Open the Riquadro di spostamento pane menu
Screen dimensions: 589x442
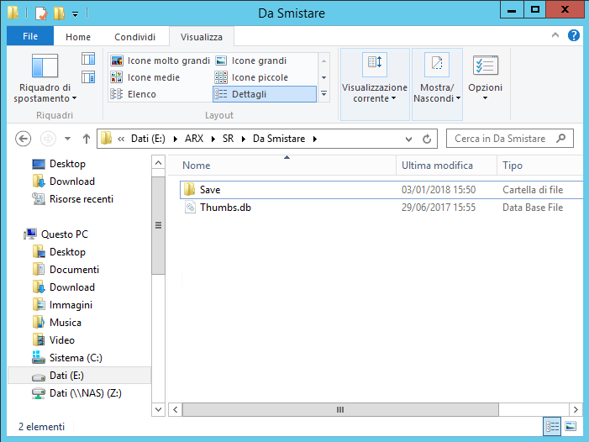(46, 92)
